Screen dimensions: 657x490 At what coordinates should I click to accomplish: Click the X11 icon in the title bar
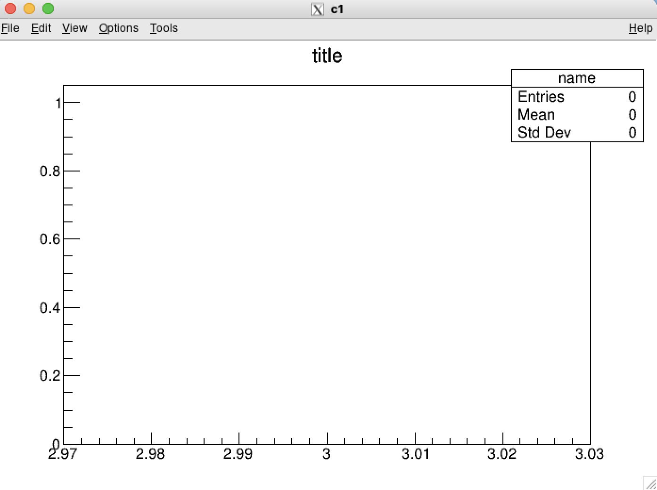coord(318,9)
